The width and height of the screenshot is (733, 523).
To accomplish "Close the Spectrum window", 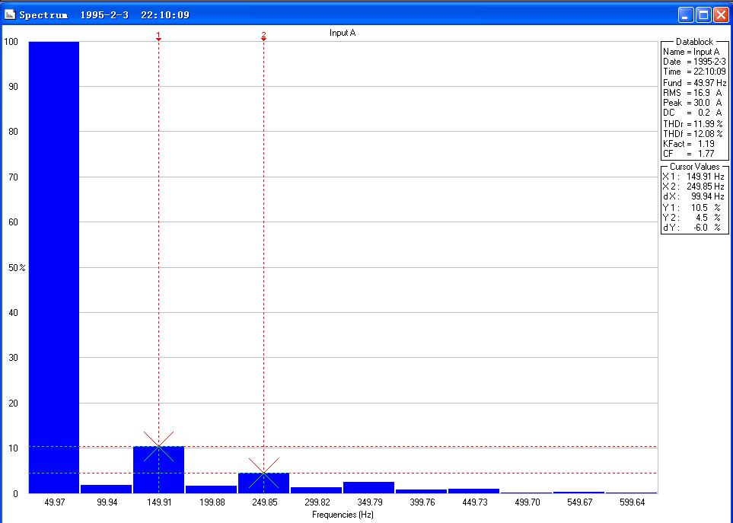I will pos(720,14).
